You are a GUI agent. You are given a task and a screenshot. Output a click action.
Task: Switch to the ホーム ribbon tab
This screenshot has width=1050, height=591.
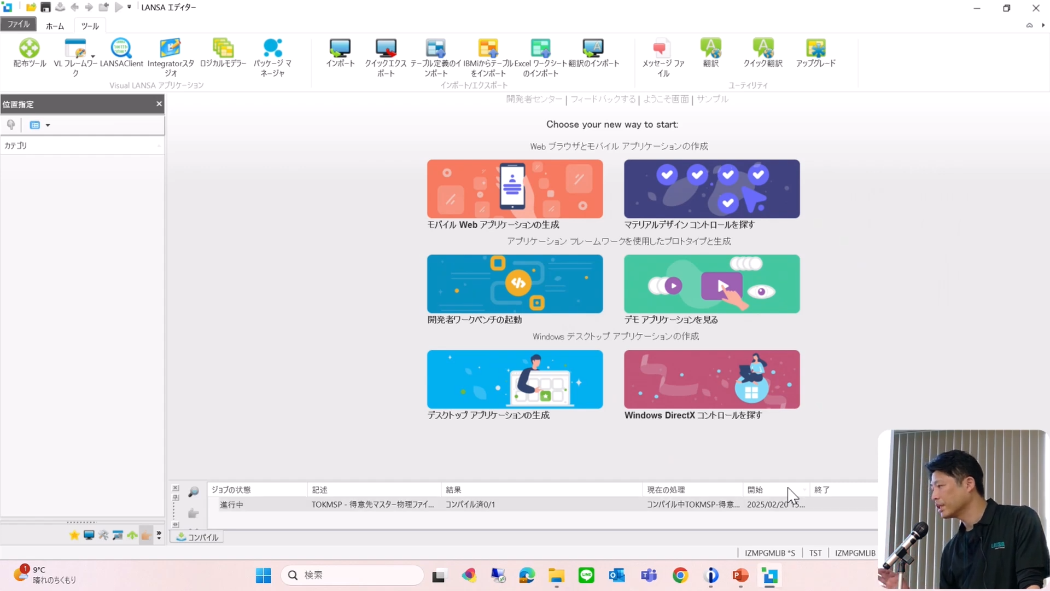pos(55,26)
